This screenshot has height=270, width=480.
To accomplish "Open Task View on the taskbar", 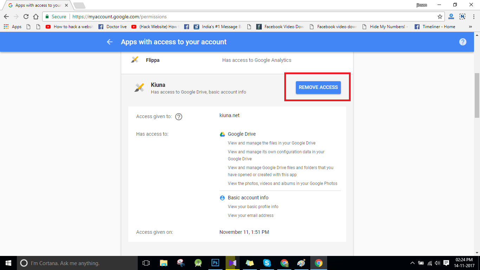I will [146, 263].
